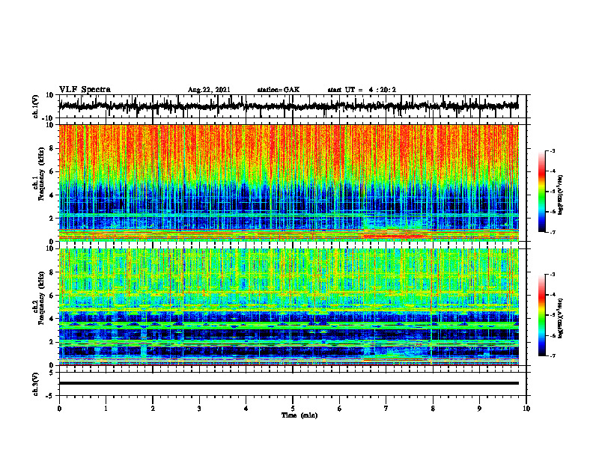Click the "-3" label on the ch.2 color bar
This screenshot has width=593, height=458.
pos(553,275)
